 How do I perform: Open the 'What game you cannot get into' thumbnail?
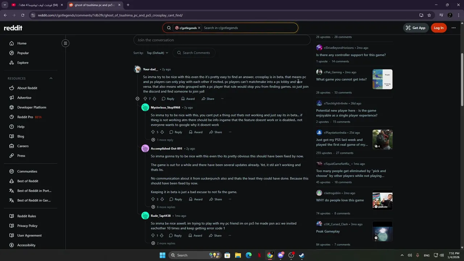click(382, 79)
